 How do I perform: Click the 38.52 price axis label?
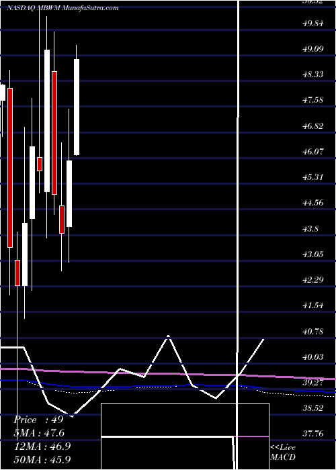(313, 408)
